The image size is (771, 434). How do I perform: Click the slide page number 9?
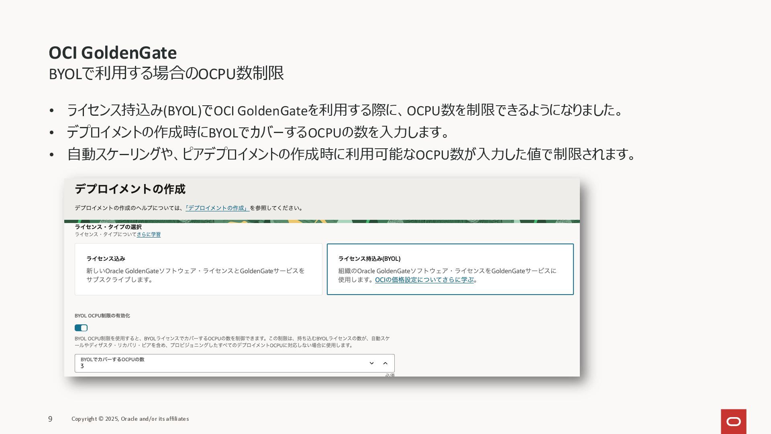pos(50,419)
